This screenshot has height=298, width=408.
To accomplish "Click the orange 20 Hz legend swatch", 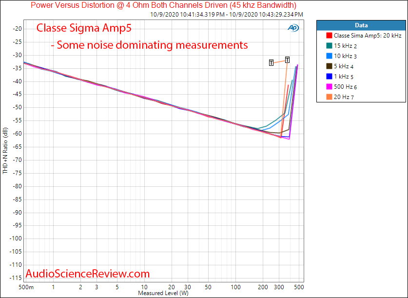I will point(329,97).
